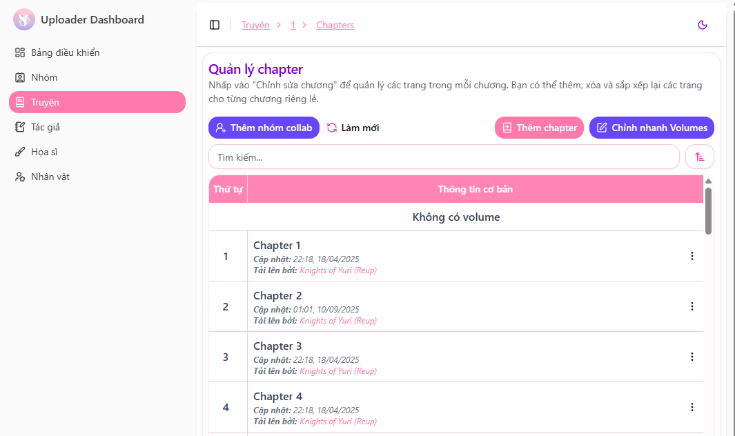Open the three-dot menu for Chapter 4
This screenshot has width=735, height=436.
pyautogui.click(x=692, y=407)
